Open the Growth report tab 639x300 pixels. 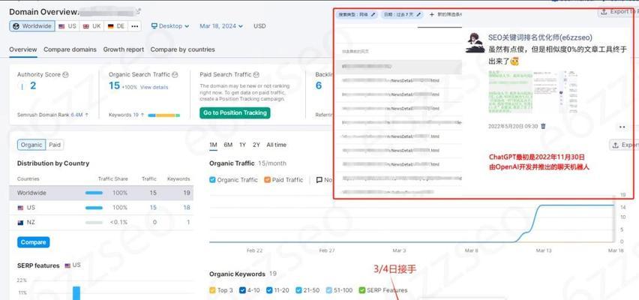(124, 49)
